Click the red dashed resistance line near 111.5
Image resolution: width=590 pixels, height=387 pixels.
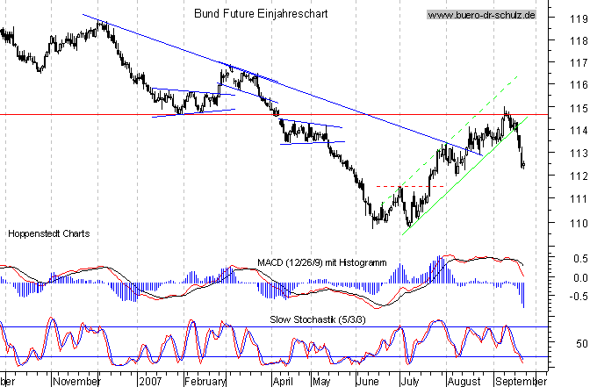408,186
